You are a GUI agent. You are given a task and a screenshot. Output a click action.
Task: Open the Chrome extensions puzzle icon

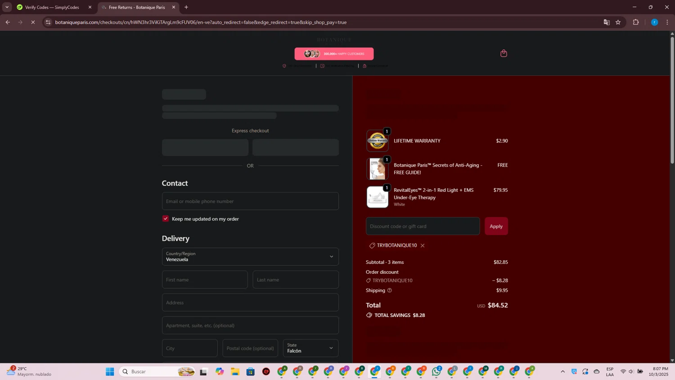(x=636, y=22)
